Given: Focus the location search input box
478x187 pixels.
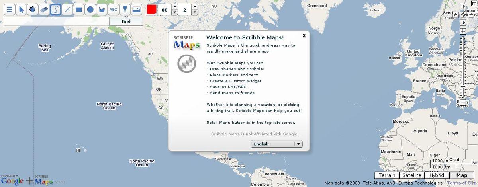Looking at the screenshot, I should pyautogui.click(x=57, y=21).
